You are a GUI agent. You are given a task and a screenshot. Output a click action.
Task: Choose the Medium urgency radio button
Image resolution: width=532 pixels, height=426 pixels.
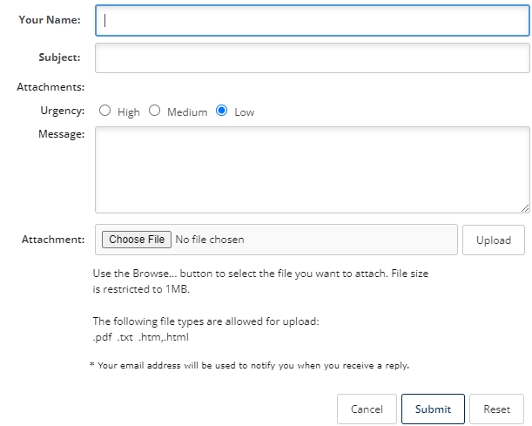point(154,111)
